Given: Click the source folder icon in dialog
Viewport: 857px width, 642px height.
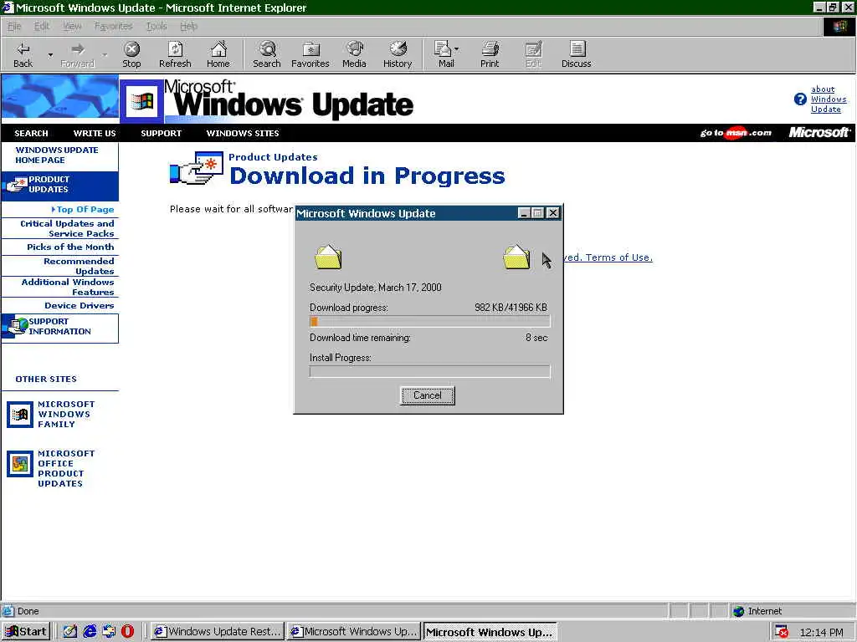Looking at the screenshot, I should (328, 257).
